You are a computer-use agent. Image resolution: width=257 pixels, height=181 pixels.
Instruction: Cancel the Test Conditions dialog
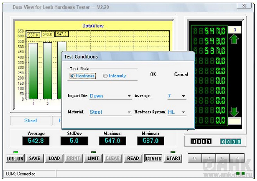tap(181, 74)
